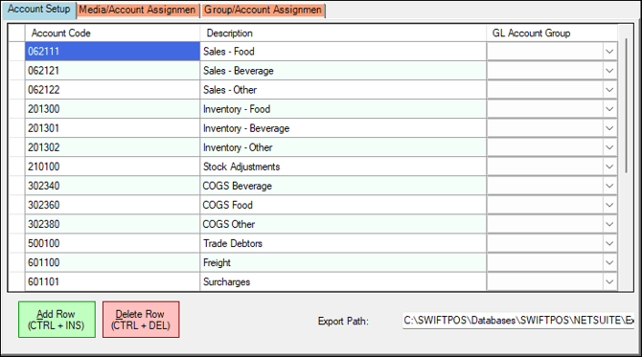Open GL Account Group dropdown for COGS Food
This screenshot has height=357, width=642.
[x=609, y=205]
